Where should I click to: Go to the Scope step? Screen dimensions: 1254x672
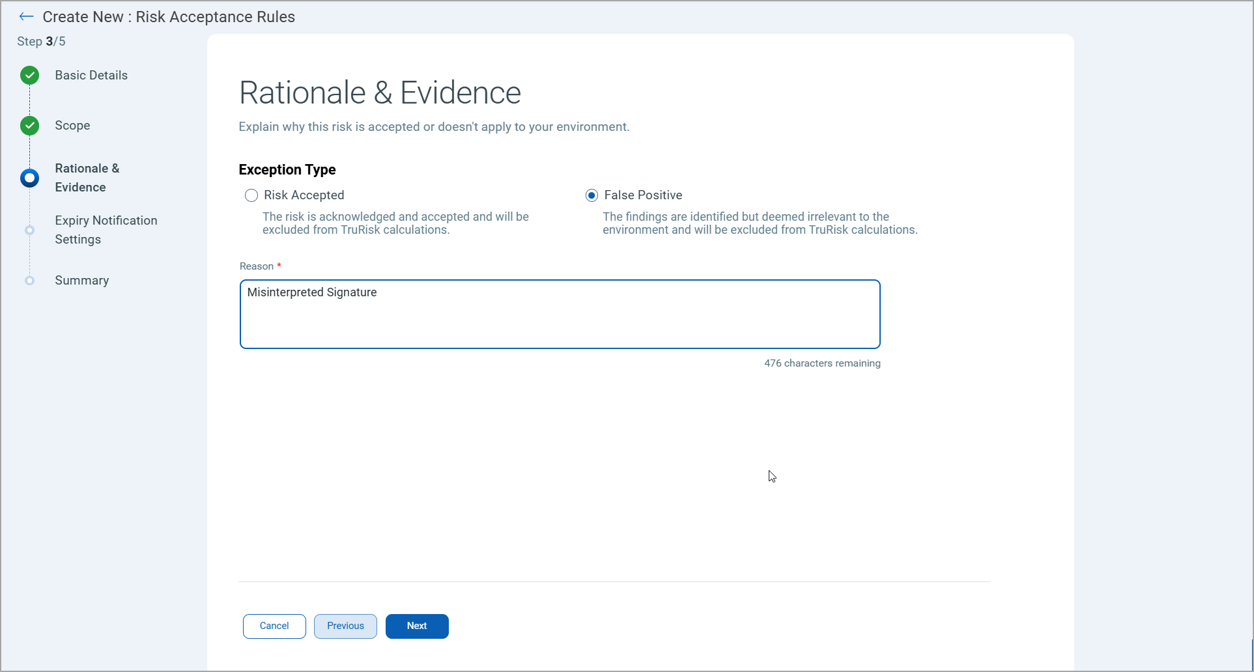[x=72, y=126]
